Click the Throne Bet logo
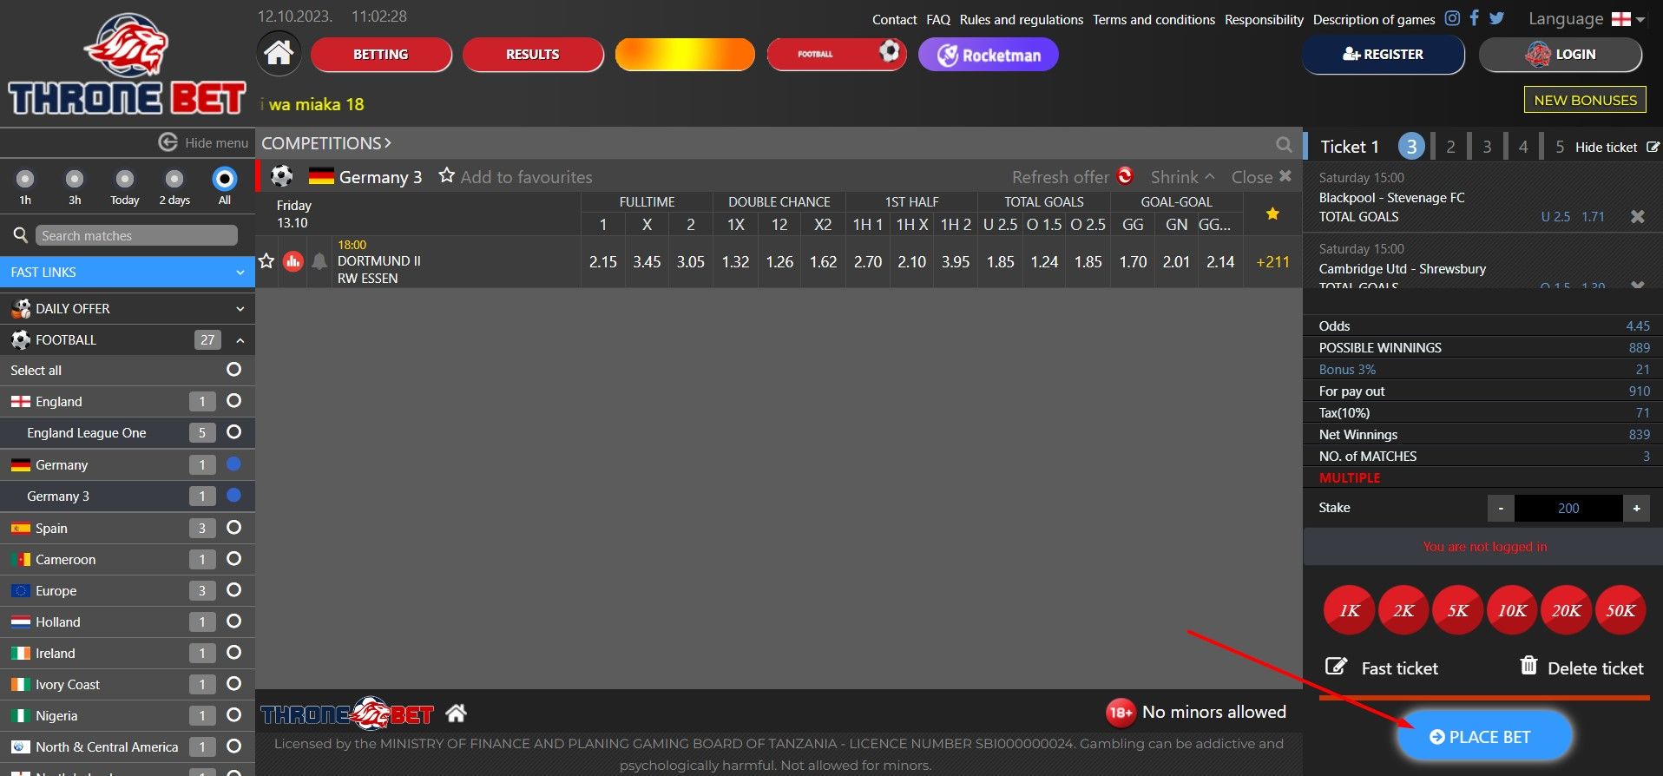The width and height of the screenshot is (1663, 776). tap(127, 65)
